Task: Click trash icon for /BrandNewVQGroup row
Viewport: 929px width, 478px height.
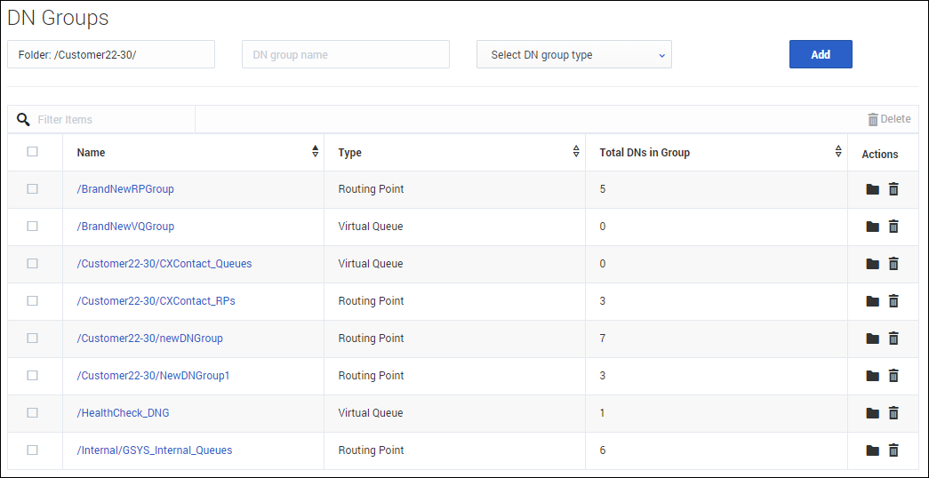Action: pyautogui.click(x=893, y=227)
